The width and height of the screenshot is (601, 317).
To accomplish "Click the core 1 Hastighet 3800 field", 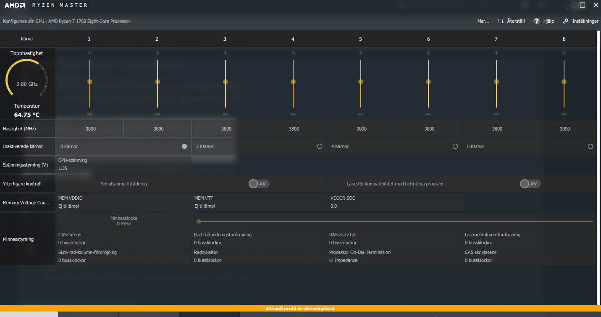I will (90, 129).
